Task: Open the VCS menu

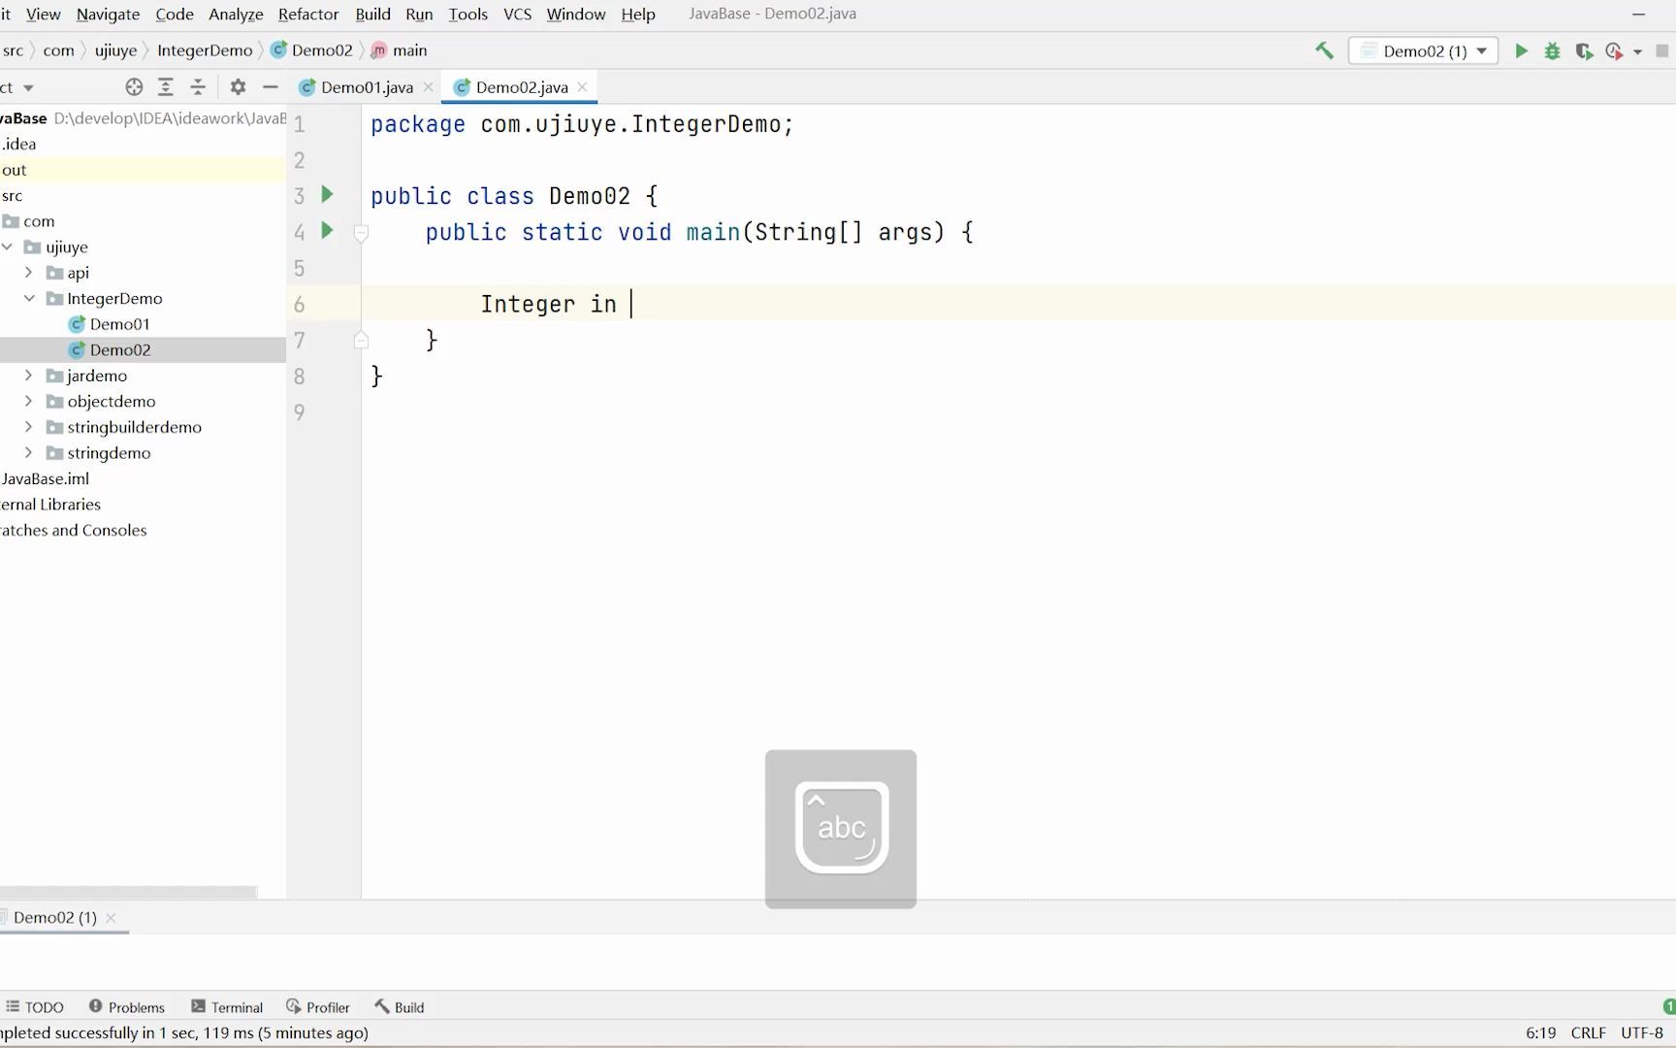Action: pos(517,14)
